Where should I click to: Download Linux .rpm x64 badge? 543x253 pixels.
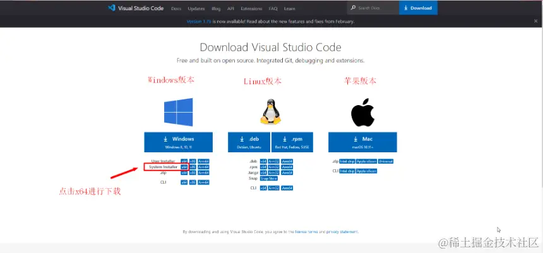point(263,167)
